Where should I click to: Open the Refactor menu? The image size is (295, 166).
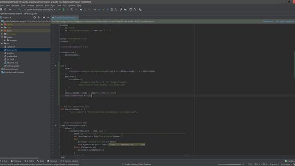39,6
